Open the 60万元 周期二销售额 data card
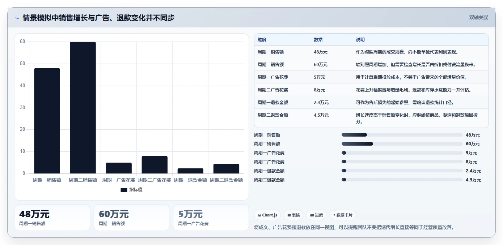The width and height of the screenshot is (503, 245). [x=131, y=218]
